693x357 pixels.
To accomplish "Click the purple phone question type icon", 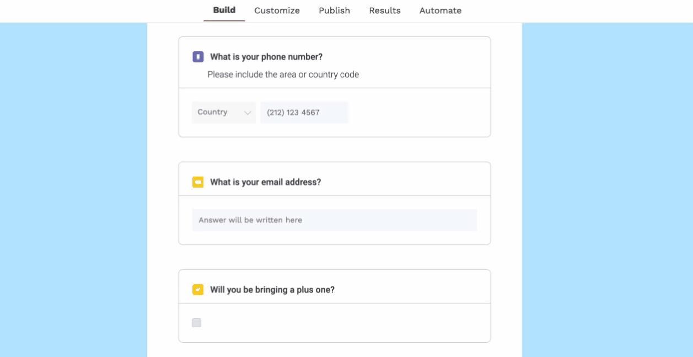I will (198, 57).
